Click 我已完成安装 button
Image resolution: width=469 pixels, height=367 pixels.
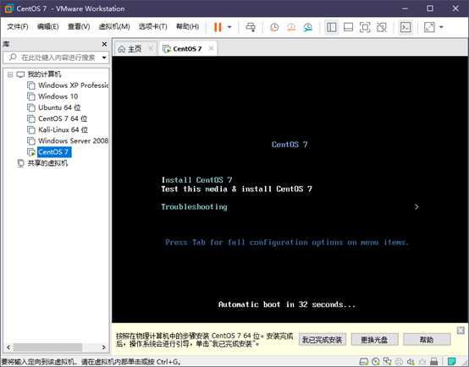[323, 340]
